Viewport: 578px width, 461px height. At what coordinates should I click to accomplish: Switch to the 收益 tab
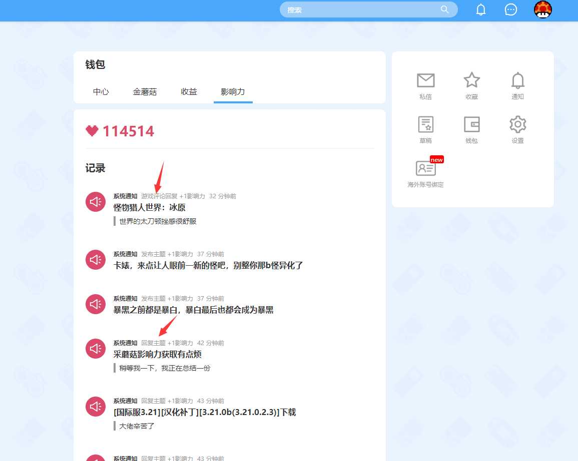(189, 92)
